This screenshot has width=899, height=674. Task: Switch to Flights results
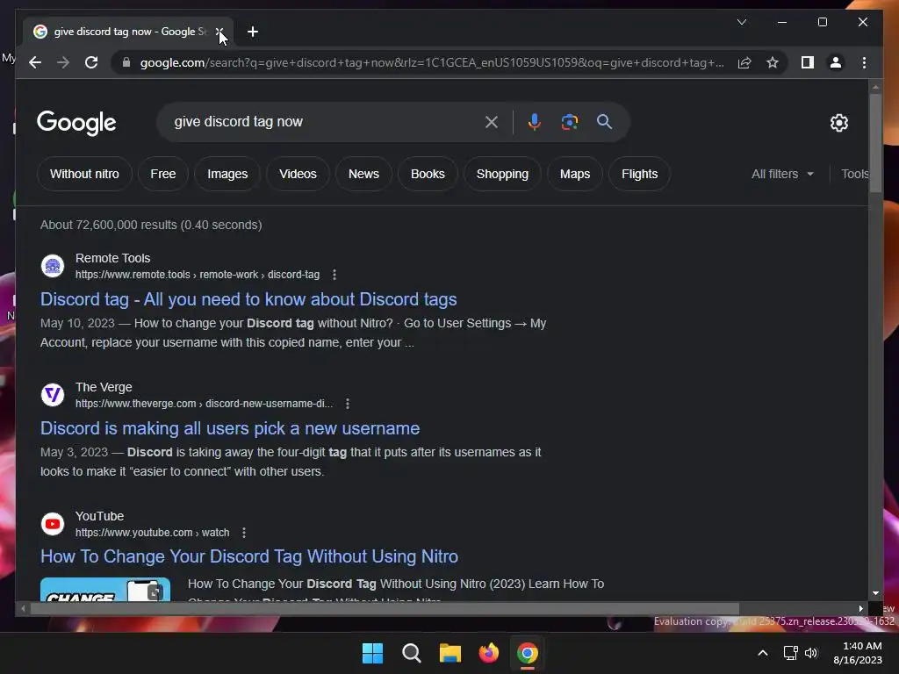[640, 174]
